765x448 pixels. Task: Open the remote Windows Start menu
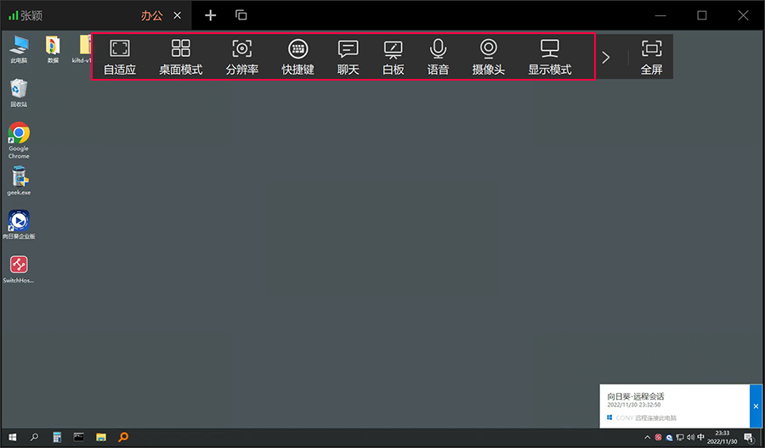click(x=13, y=437)
